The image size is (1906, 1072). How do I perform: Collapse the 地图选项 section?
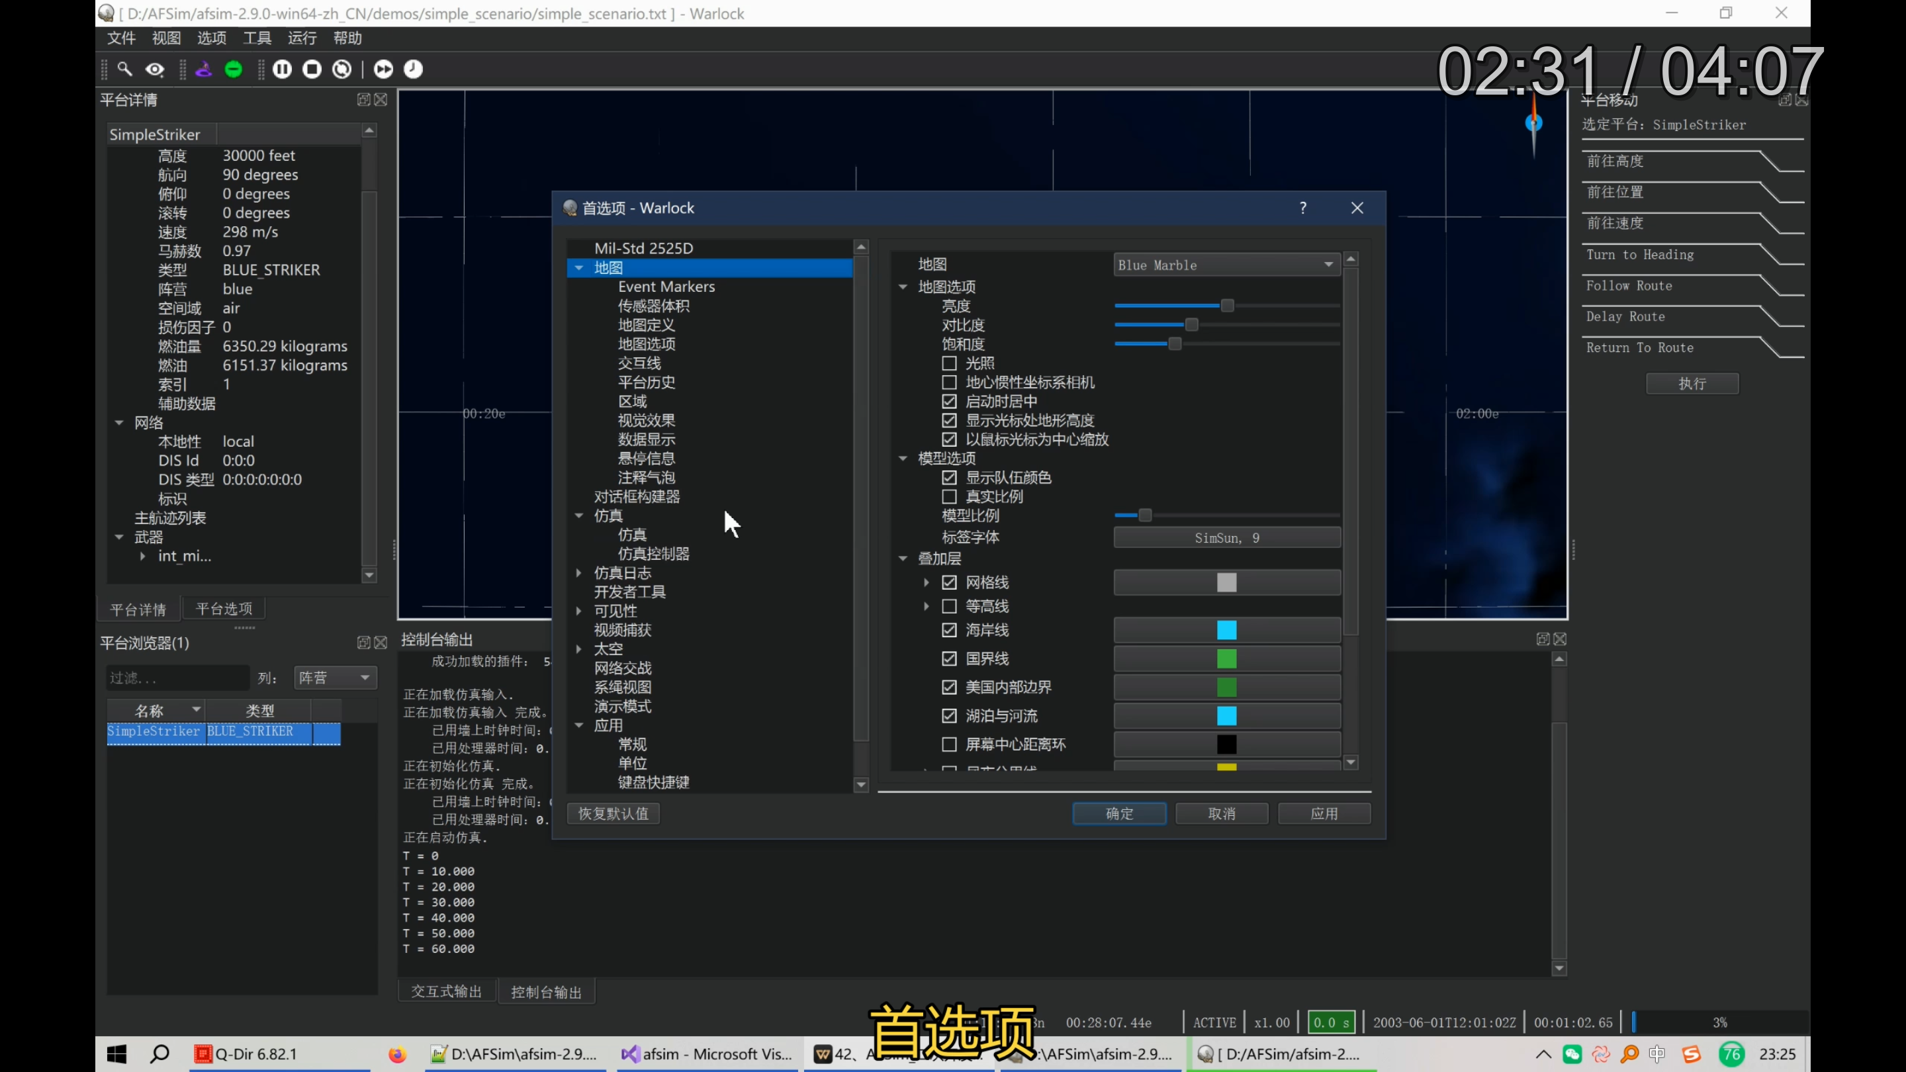tap(903, 287)
